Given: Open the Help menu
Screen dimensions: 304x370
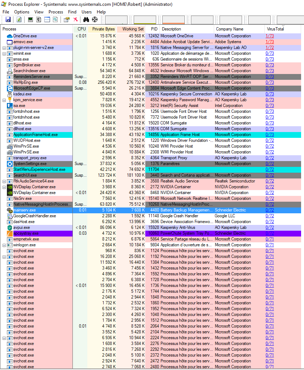Looking at the screenshot, I should [101, 12].
